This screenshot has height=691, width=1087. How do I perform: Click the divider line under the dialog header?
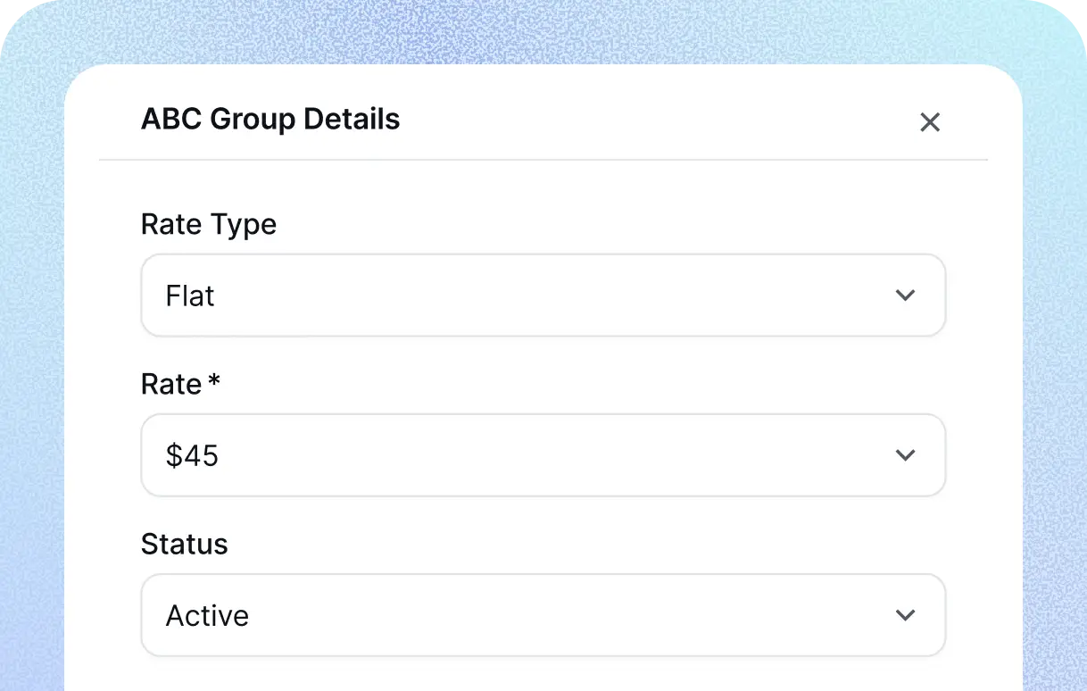pos(543,160)
